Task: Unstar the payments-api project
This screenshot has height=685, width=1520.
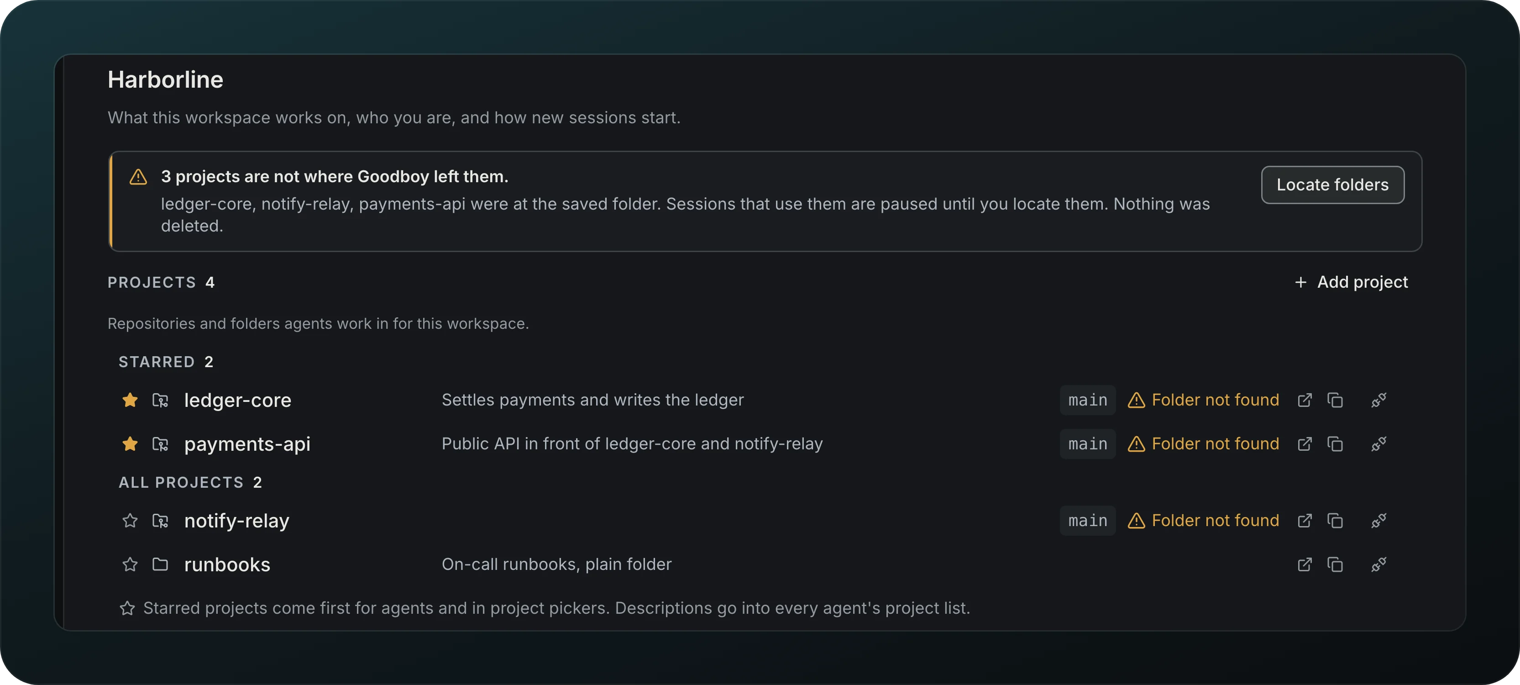Action: pos(130,443)
